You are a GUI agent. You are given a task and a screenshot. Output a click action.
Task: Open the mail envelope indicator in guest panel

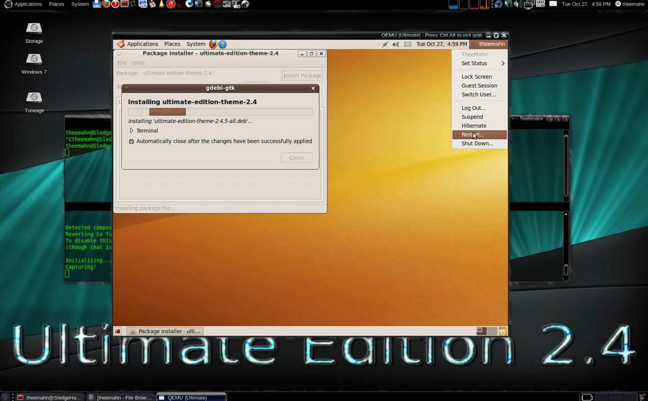408,44
